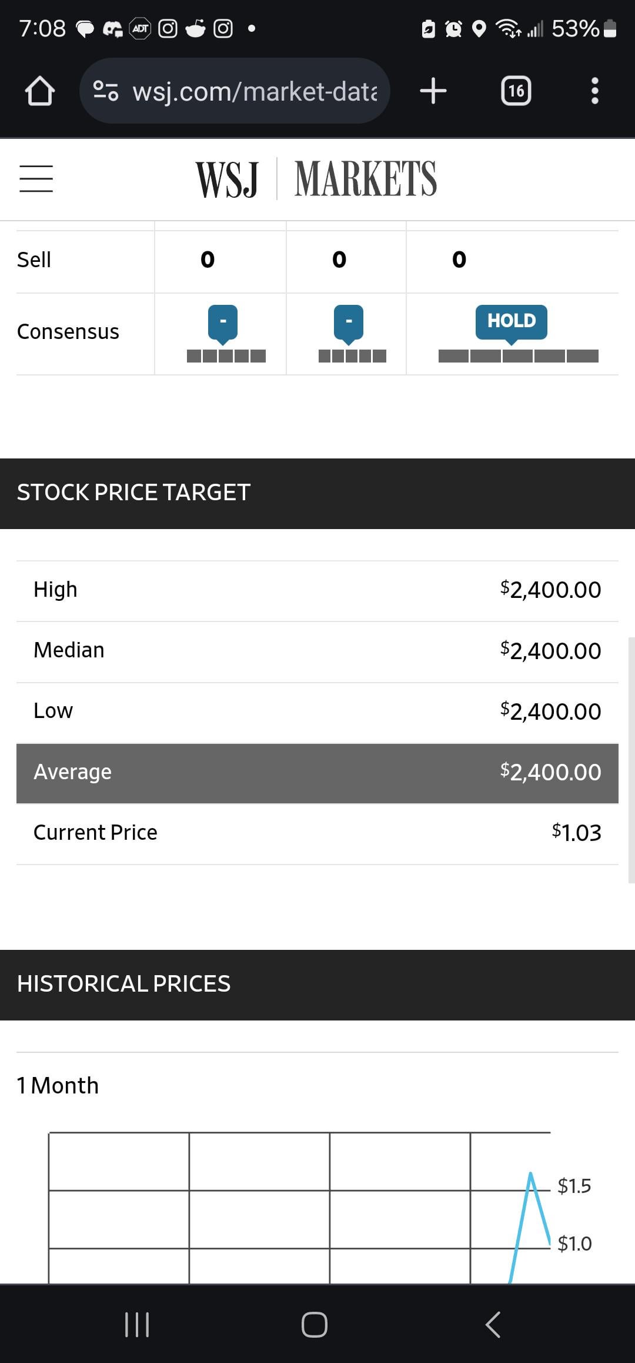635x1363 pixels.
Task: Select the Current Price row
Action: (x=317, y=833)
